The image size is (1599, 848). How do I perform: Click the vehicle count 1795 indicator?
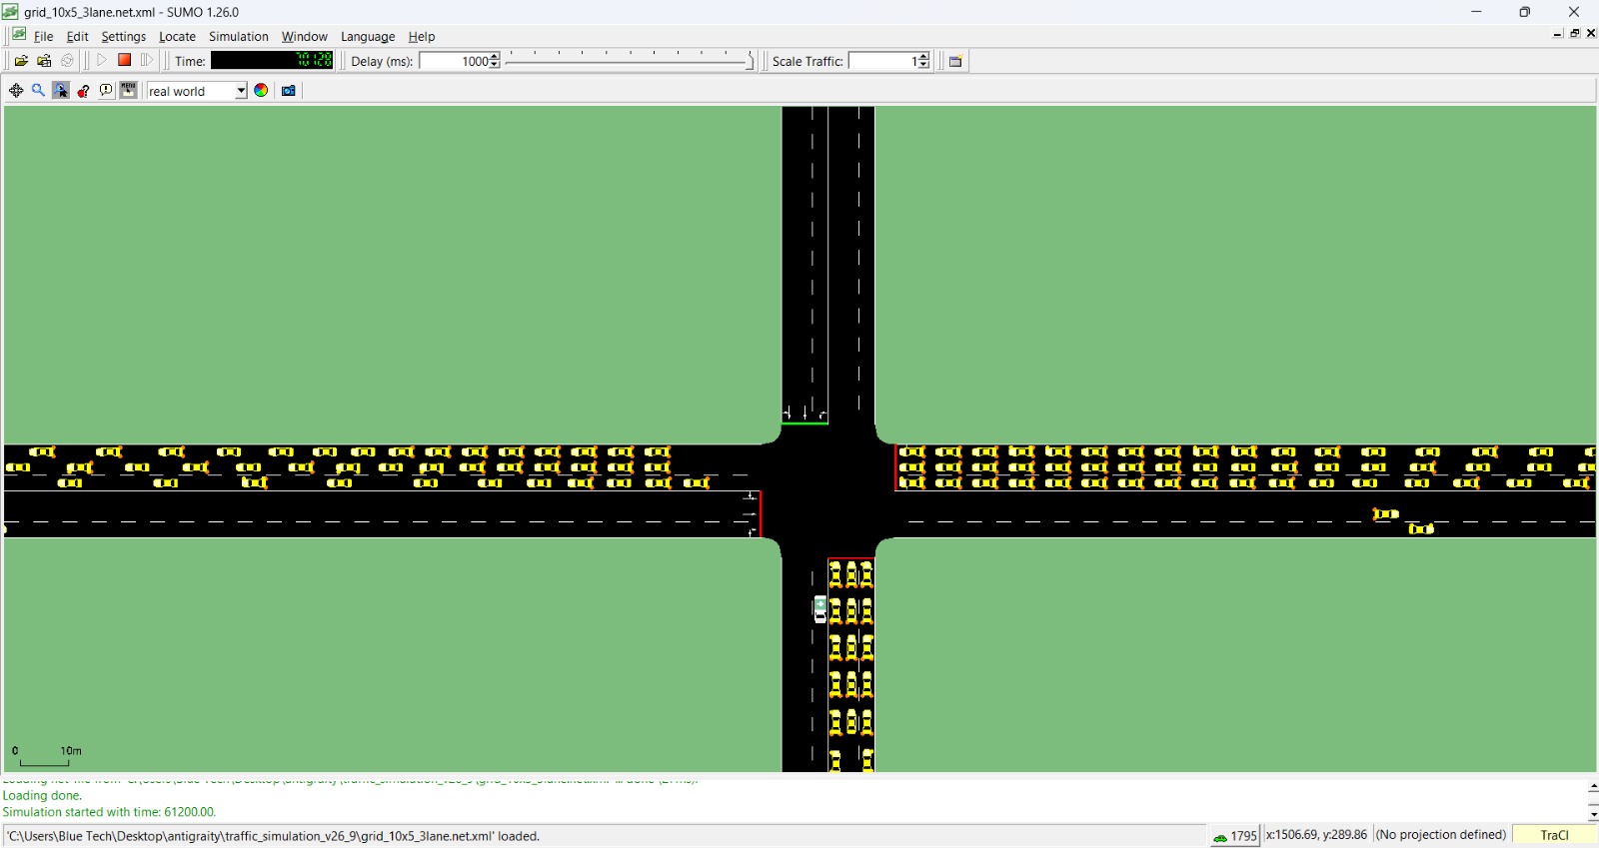1235,836
